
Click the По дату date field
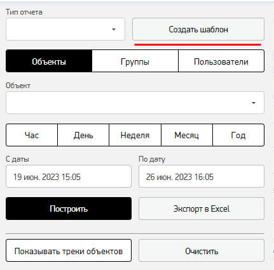pyautogui.click(x=202, y=176)
